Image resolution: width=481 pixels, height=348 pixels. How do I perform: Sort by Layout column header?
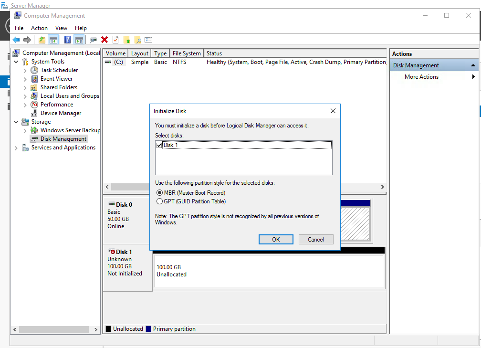pyautogui.click(x=139, y=53)
